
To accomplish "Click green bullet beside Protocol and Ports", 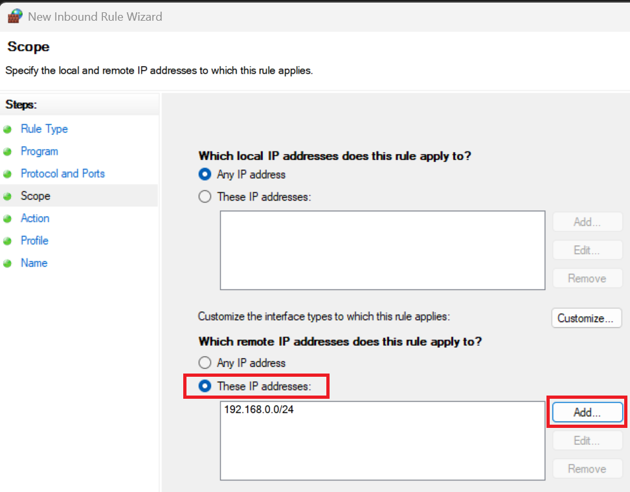I will click(8, 173).
